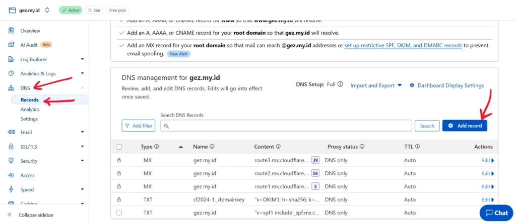Click the DNS Setup info icon
This screenshot has height=223, width=516.
point(340,84)
